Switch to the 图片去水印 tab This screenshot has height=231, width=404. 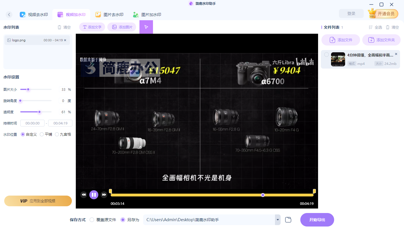(x=109, y=14)
